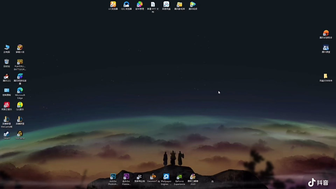Open the QQ Music (QQ音乐) shortcut
The image size is (336, 189).
tap(20, 106)
